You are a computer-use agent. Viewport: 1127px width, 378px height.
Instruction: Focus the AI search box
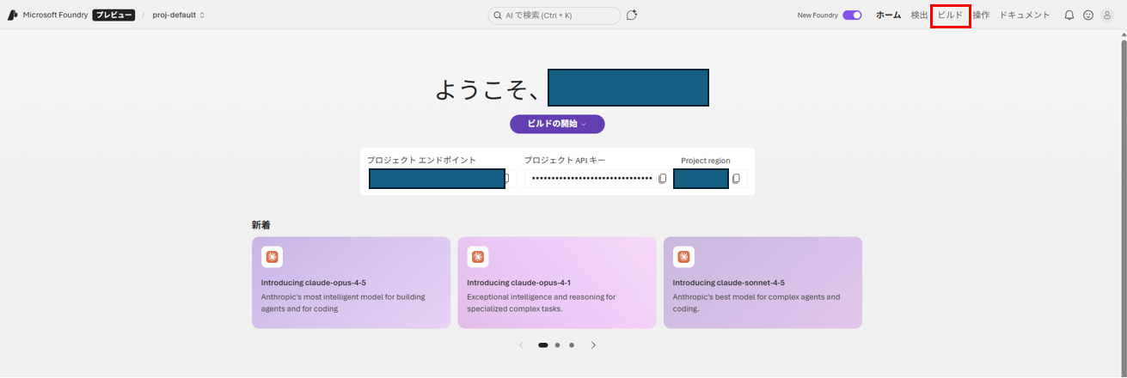(554, 15)
